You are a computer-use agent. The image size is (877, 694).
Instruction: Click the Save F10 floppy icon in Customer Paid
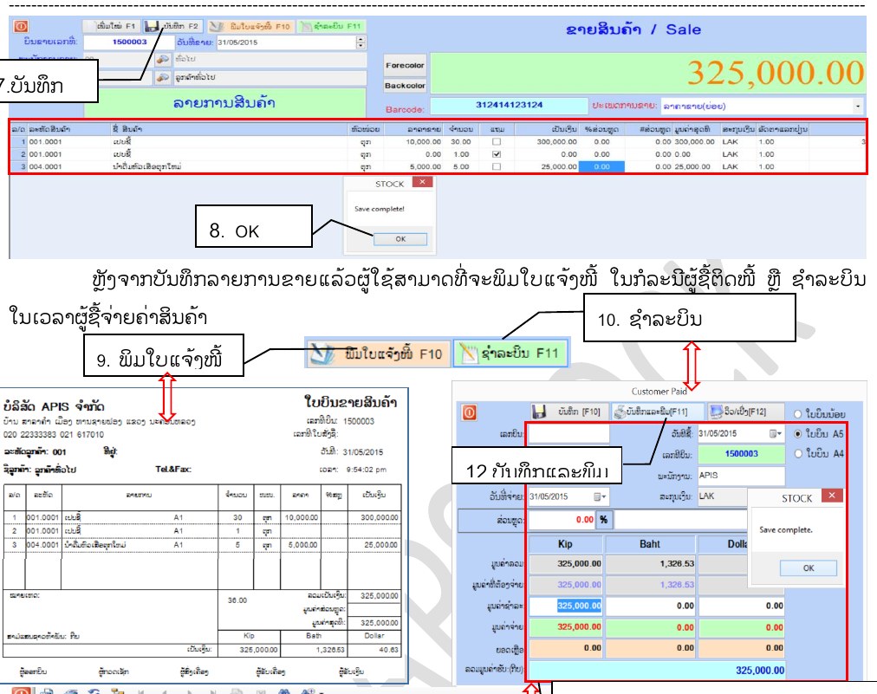(x=539, y=412)
